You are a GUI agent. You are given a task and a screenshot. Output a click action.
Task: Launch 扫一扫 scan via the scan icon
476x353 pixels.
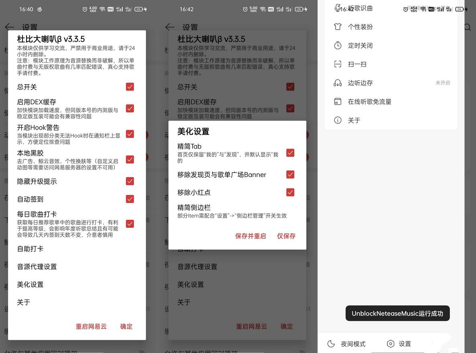tap(337, 64)
